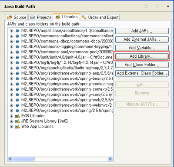Click the spring-webmvc variable jar icon
This screenshot has height=167, width=174.
pyautogui.click(x=17, y=105)
